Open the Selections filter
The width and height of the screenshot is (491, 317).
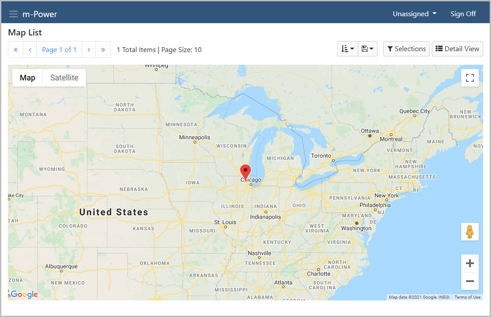point(406,49)
